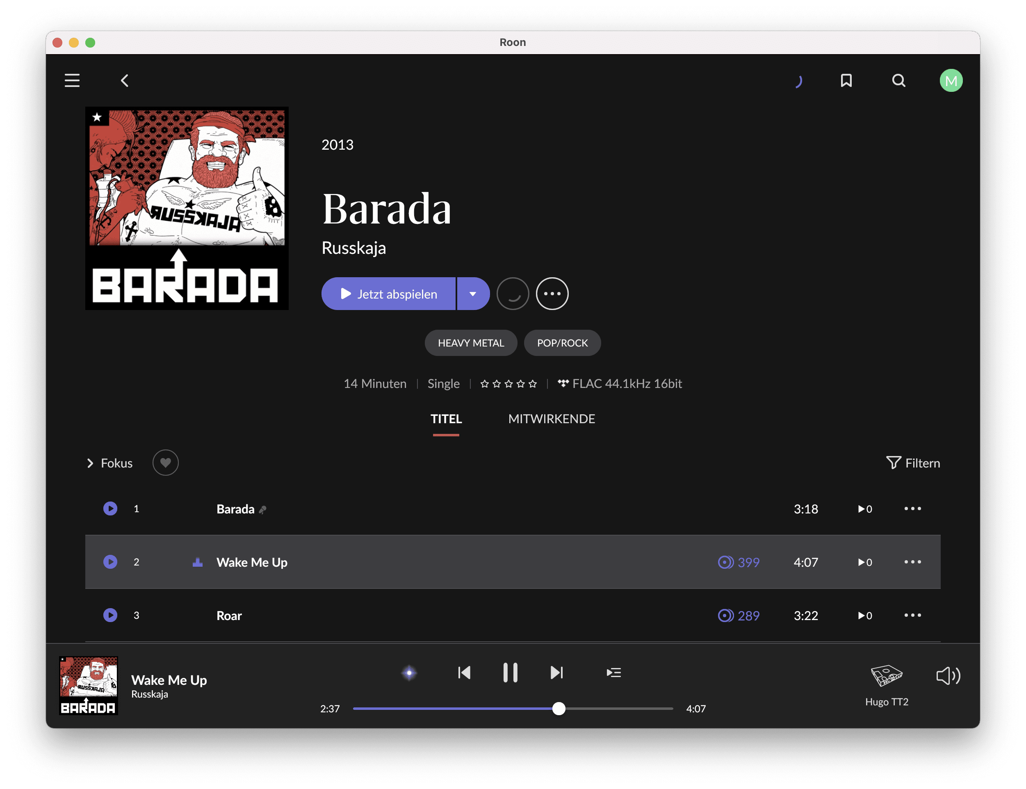1026x789 pixels.
Task: Open the volume speaker control
Action: [948, 676]
